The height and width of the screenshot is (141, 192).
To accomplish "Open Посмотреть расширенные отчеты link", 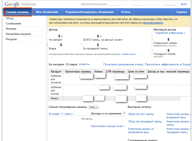I will (x=123, y=64).
